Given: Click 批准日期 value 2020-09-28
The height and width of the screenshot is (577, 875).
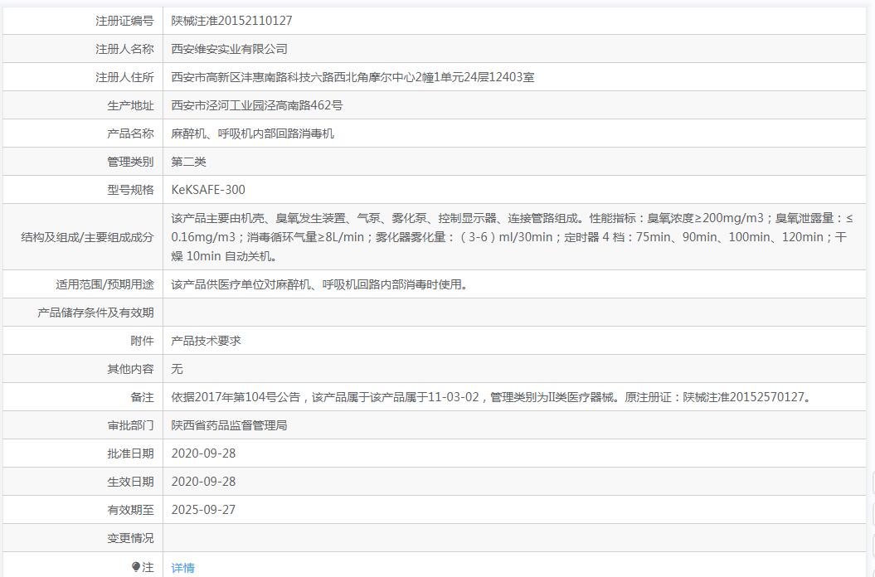Looking at the screenshot, I should pos(204,453).
